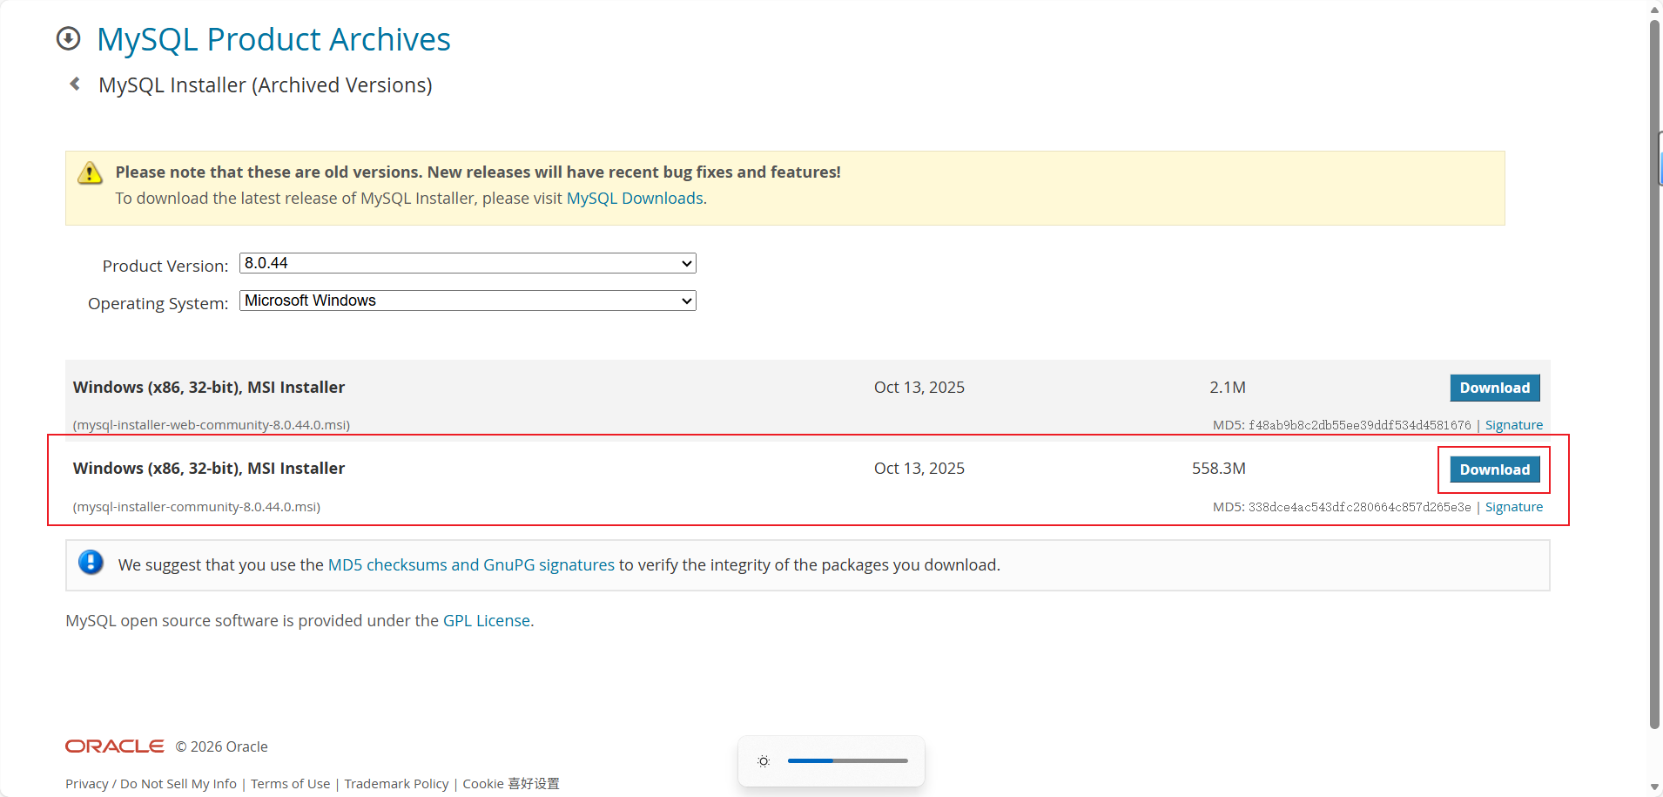Open Trademark Policy in footer

[x=396, y=784]
